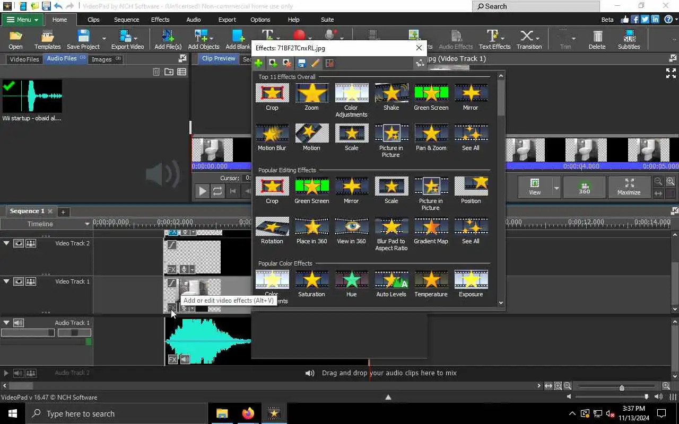Open Subtitles tool in the ribbon
The width and height of the screenshot is (679, 424).
pyautogui.click(x=629, y=39)
